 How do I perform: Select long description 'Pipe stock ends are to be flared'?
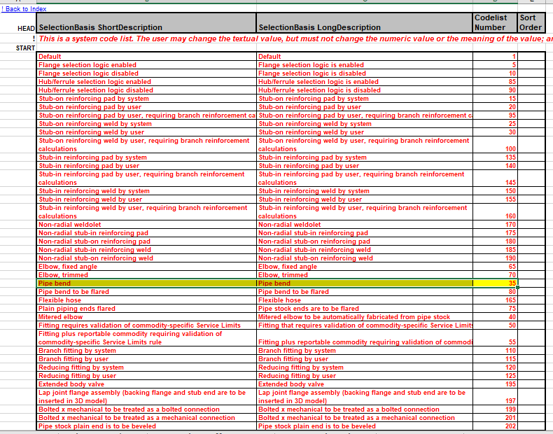click(x=364, y=309)
